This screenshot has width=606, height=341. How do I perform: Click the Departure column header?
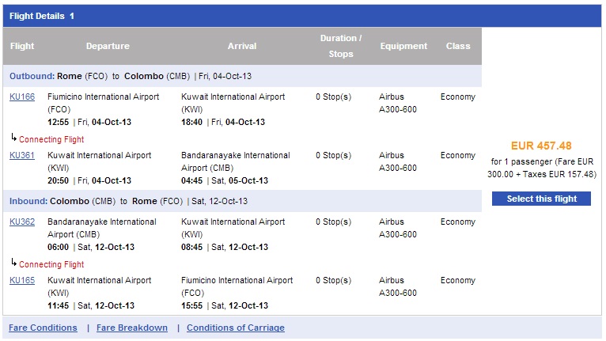pyautogui.click(x=108, y=46)
